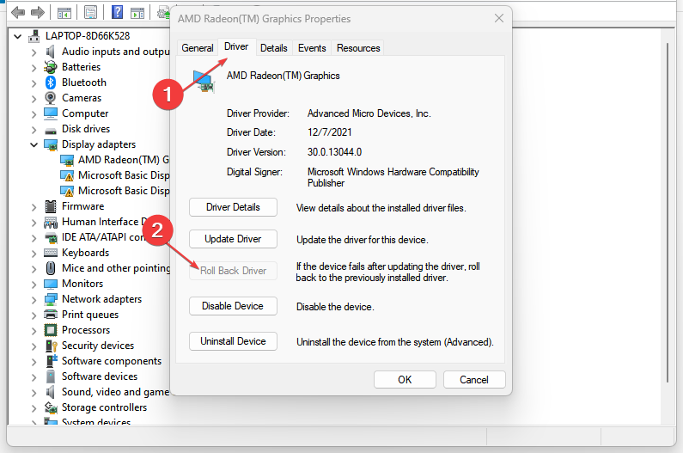Select the Driver tab
683x453 pixels.
(236, 46)
